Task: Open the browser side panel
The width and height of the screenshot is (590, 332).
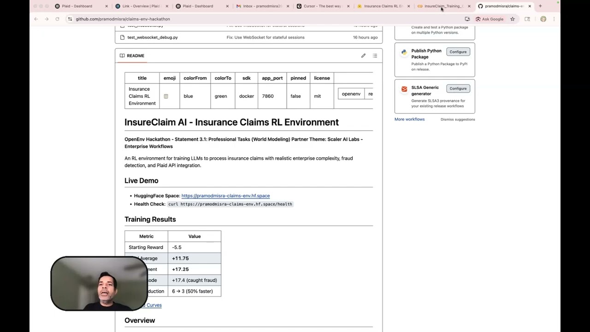Action: pos(527,19)
